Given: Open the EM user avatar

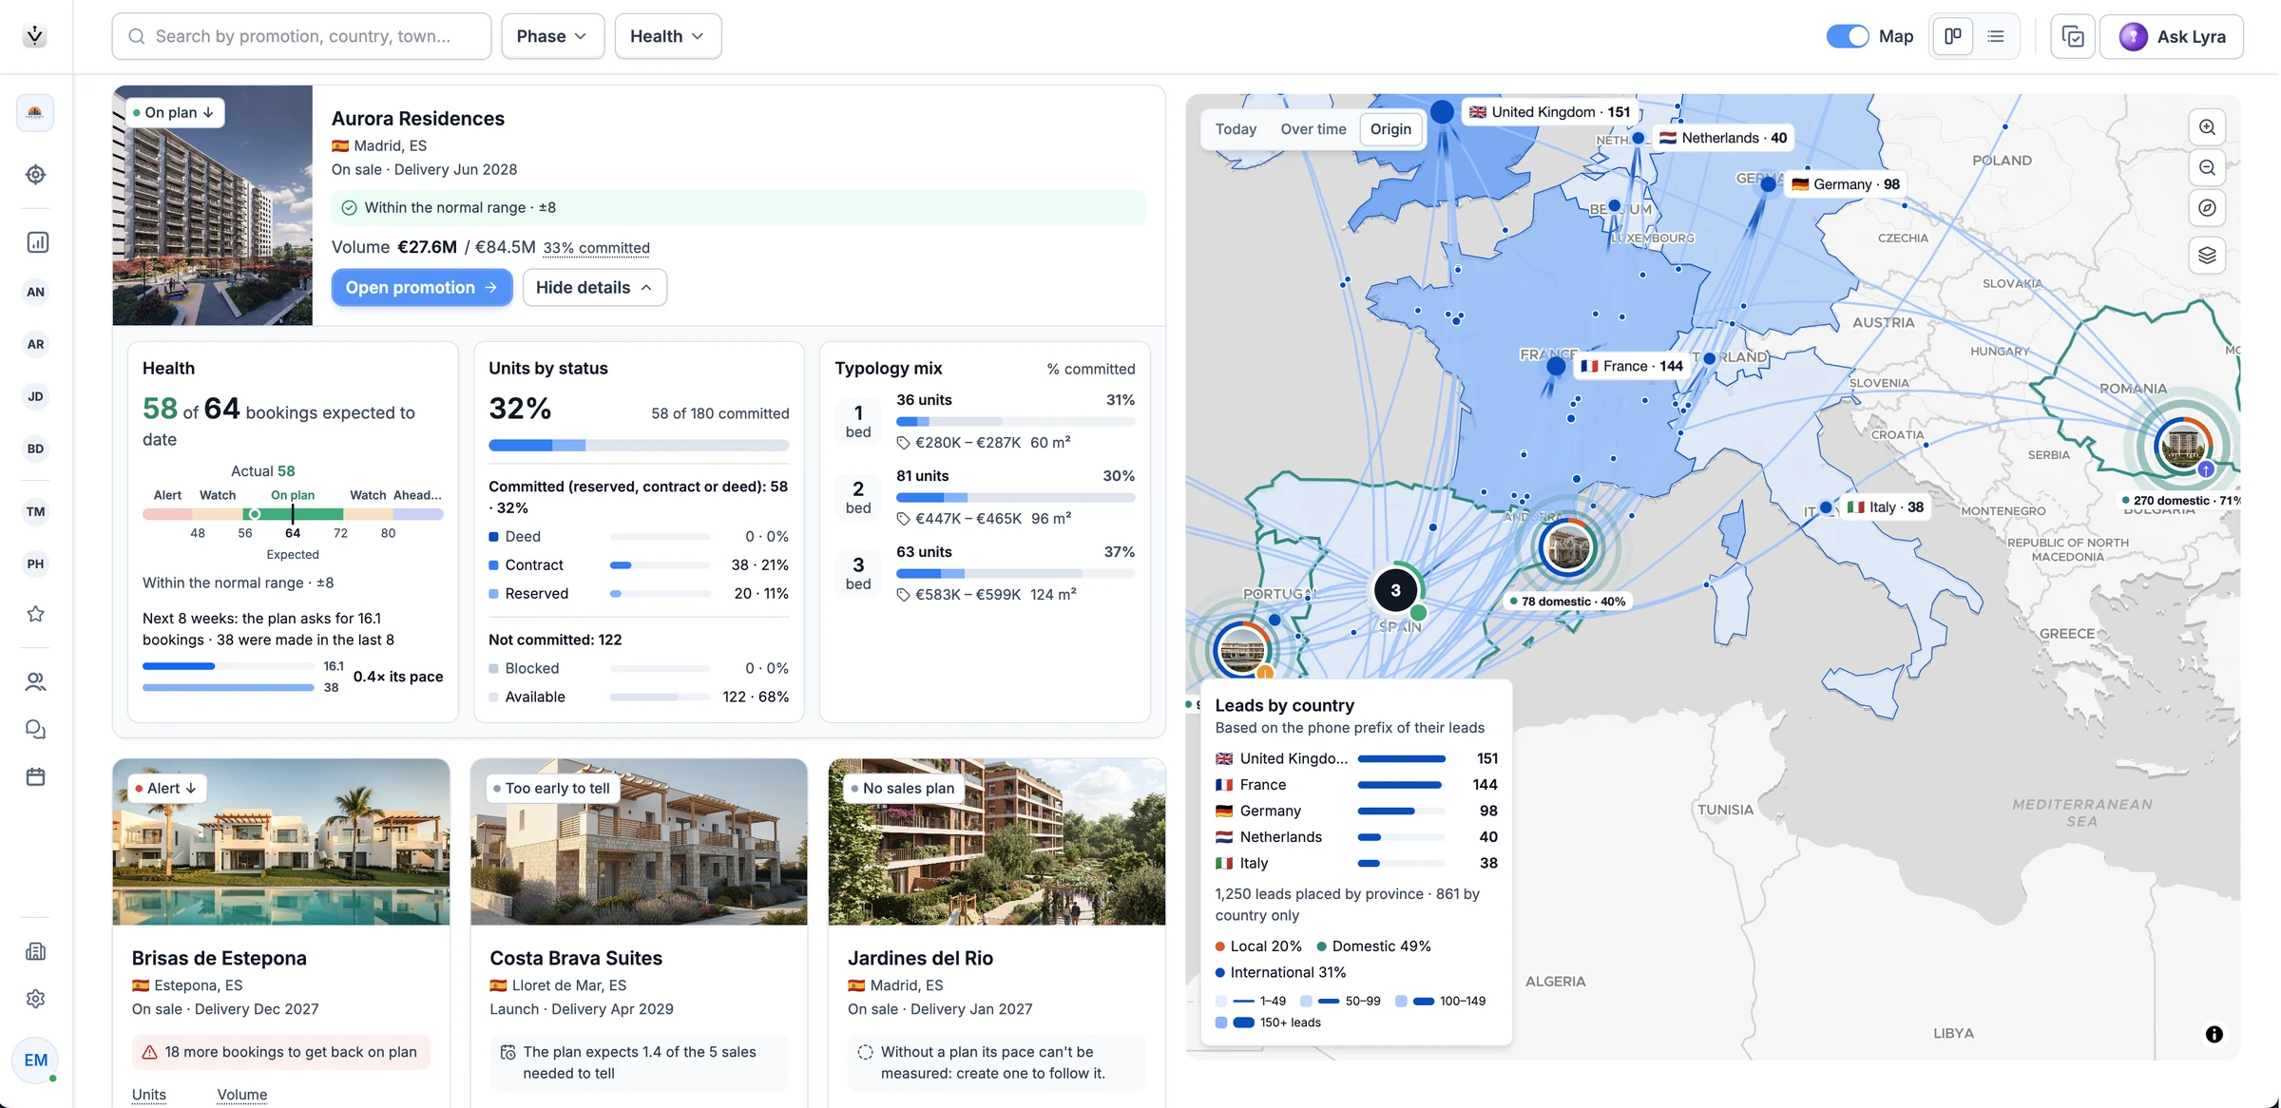Looking at the screenshot, I should click(x=35, y=1060).
